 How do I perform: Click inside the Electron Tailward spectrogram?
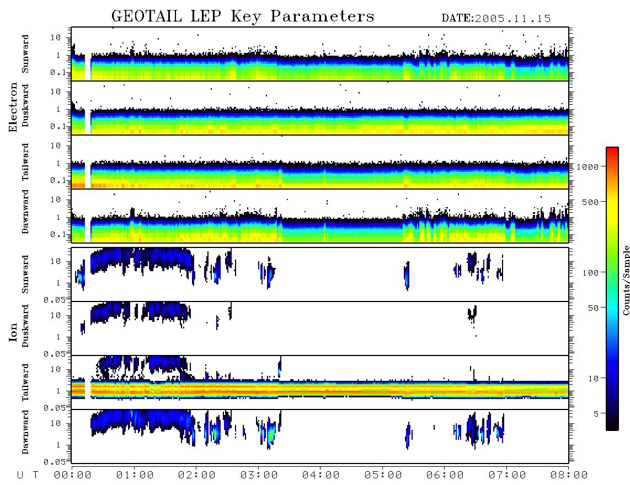click(320, 162)
